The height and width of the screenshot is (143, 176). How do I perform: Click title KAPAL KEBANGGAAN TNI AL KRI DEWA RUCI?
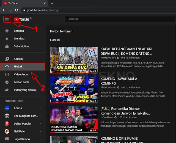pos(127,51)
